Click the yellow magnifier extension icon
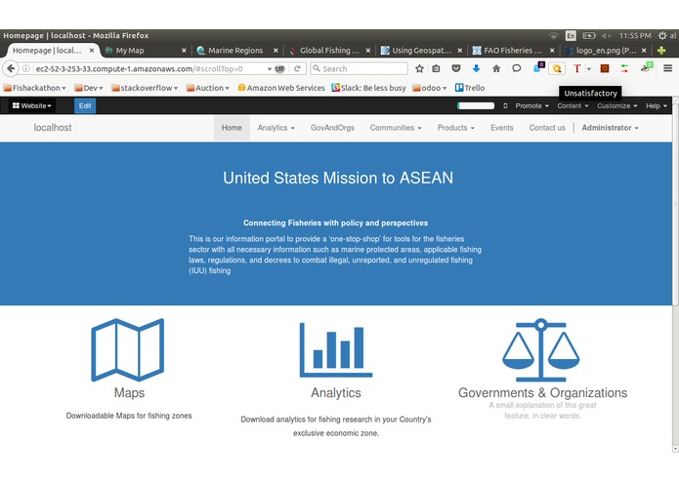 pos(557,68)
